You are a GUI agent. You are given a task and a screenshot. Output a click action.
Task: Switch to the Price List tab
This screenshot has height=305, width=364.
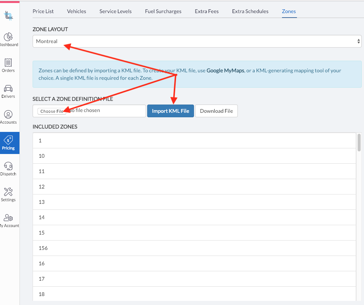click(x=43, y=11)
